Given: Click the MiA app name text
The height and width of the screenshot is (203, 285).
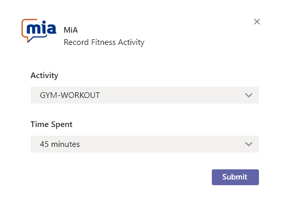Looking at the screenshot, I should 71,30.
